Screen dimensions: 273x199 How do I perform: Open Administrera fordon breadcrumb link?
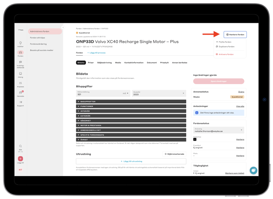(x=91, y=29)
